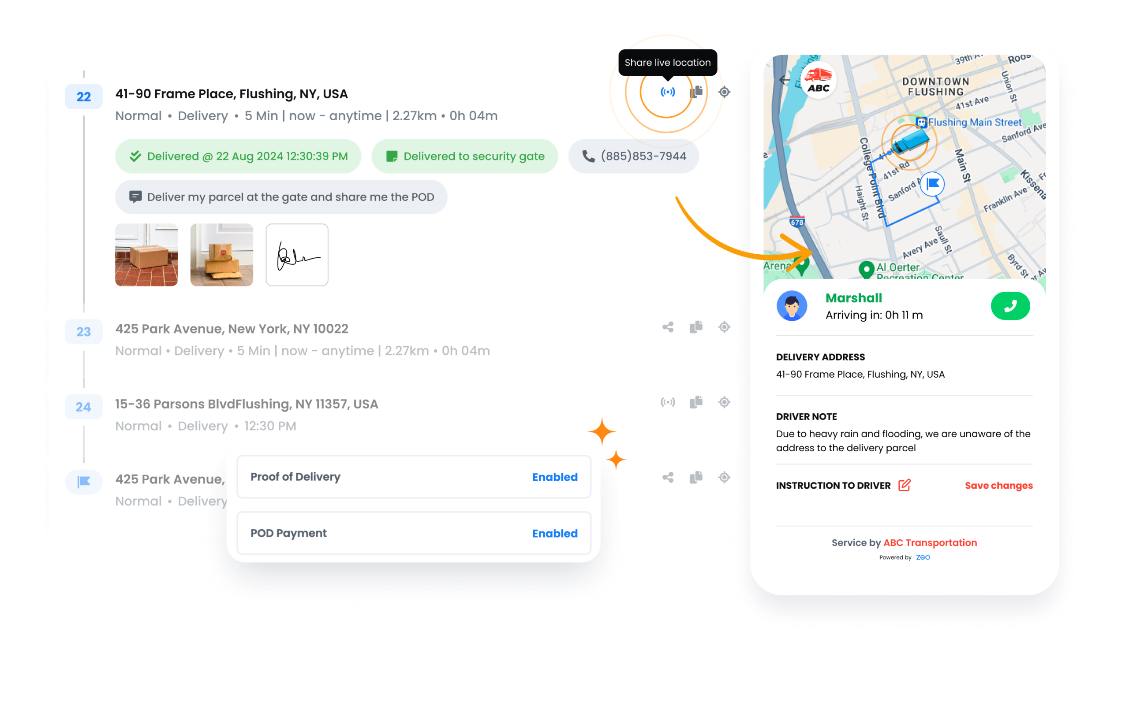Click Save changes for driver instructions

point(998,486)
